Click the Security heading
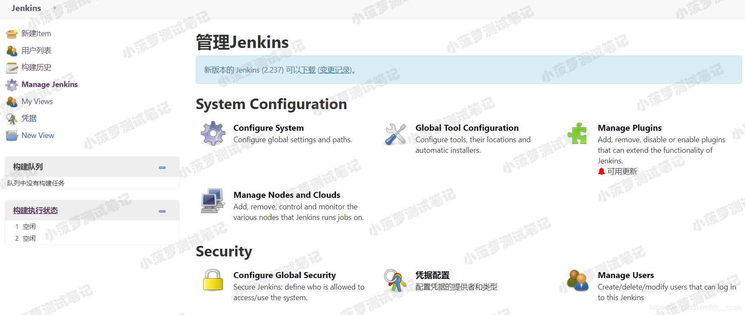Viewport: 745px width, 315px height. [x=224, y=252]
